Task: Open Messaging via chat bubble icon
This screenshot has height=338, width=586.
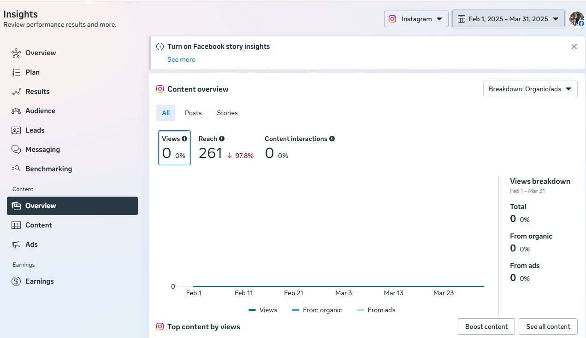Action: pos(16,150)
